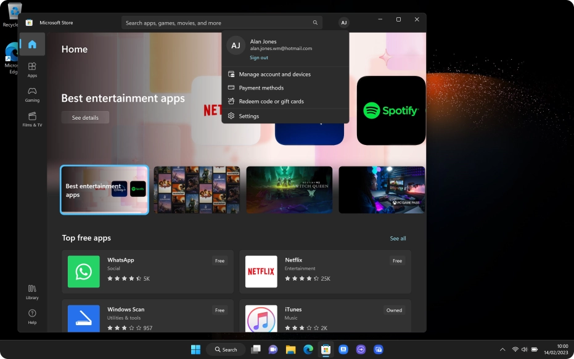Open Payment methods from account menu
The width and height of the screenshot is (574, 359).
point(261,88)
